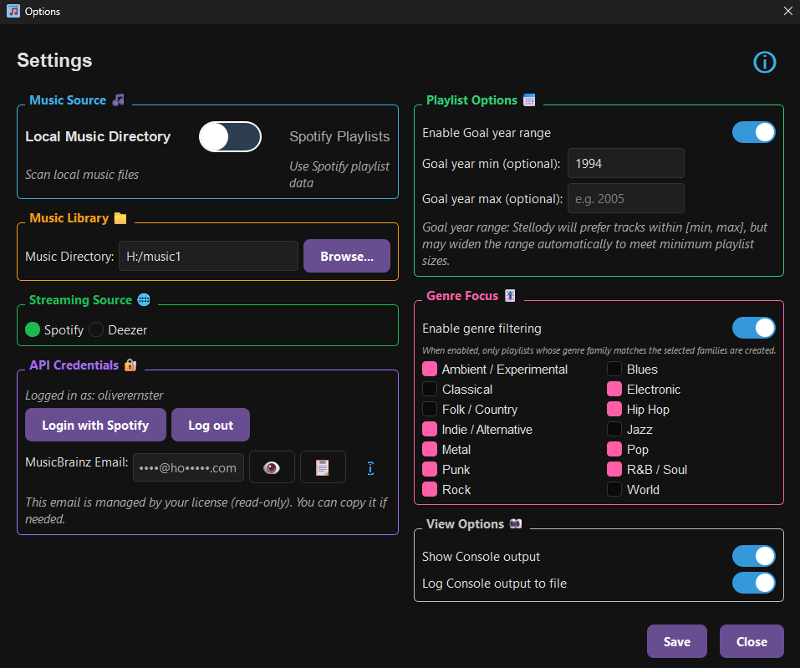Log out of the Spotify account
The image size is (800, 668).
tap(210, 425)
